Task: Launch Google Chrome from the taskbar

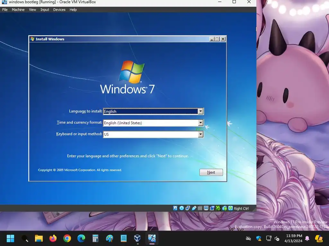Action: [67, 238]
